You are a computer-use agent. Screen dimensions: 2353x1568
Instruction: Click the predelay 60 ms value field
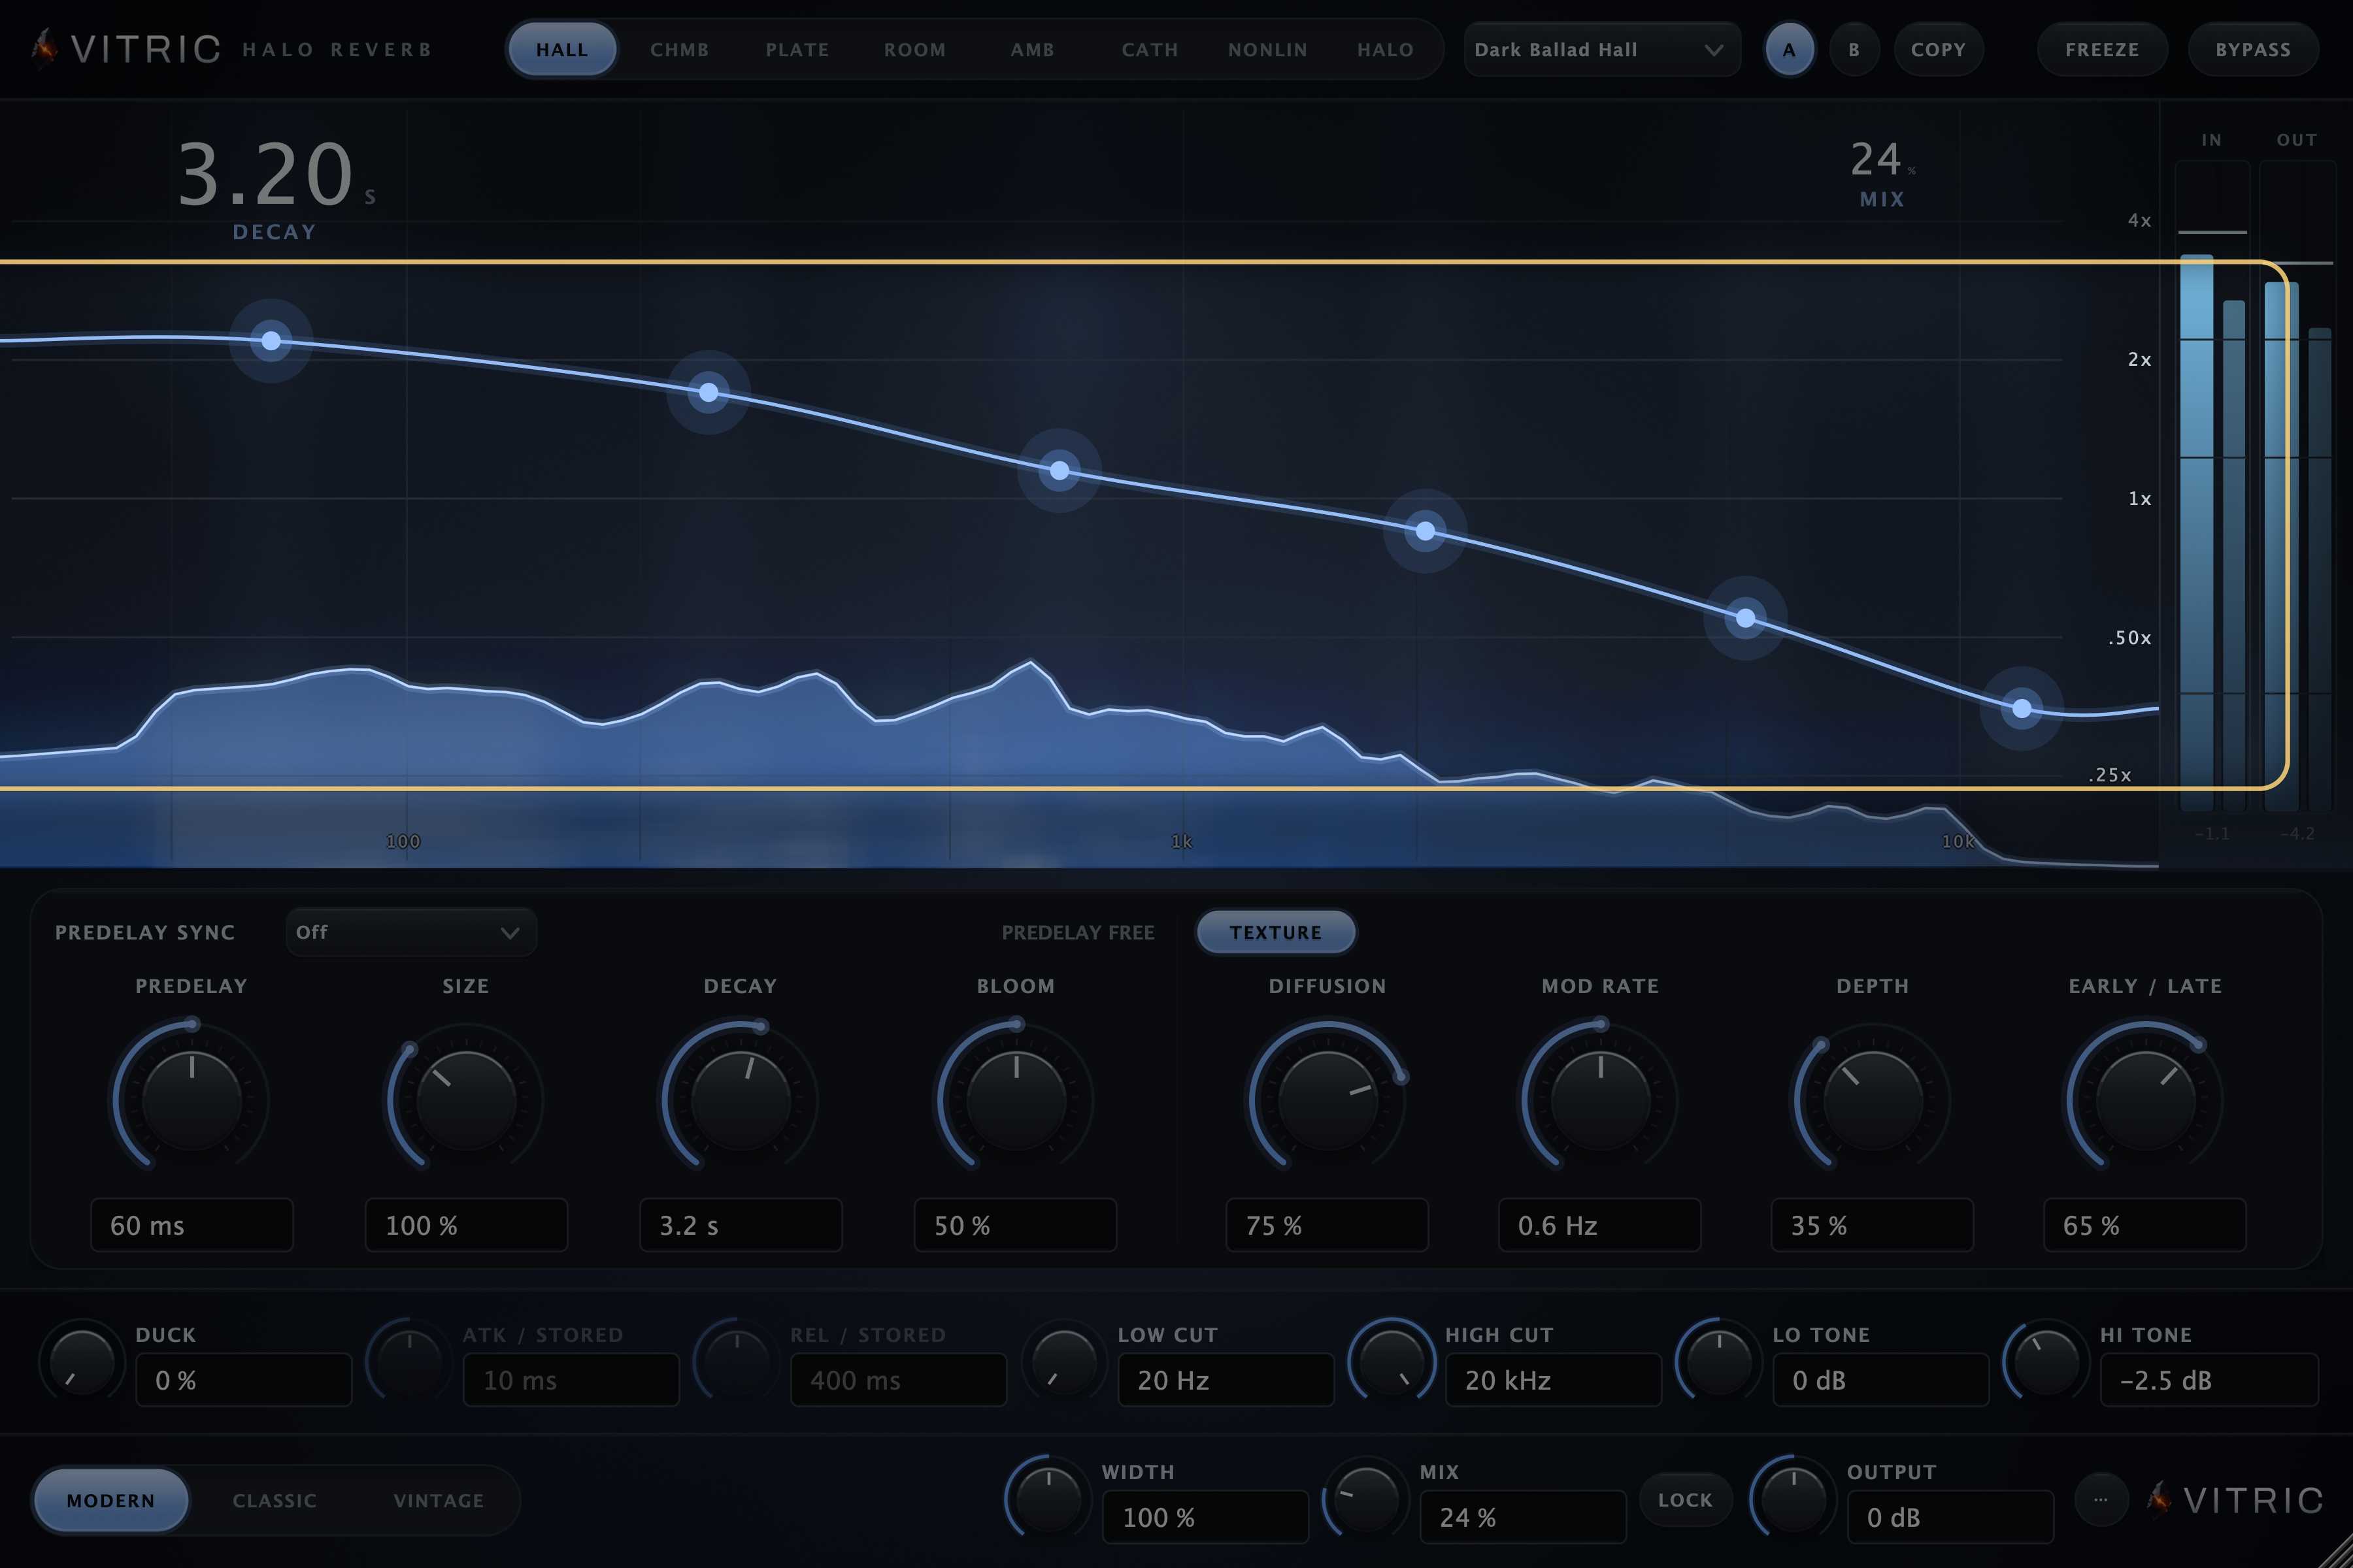click(192, 1225)
